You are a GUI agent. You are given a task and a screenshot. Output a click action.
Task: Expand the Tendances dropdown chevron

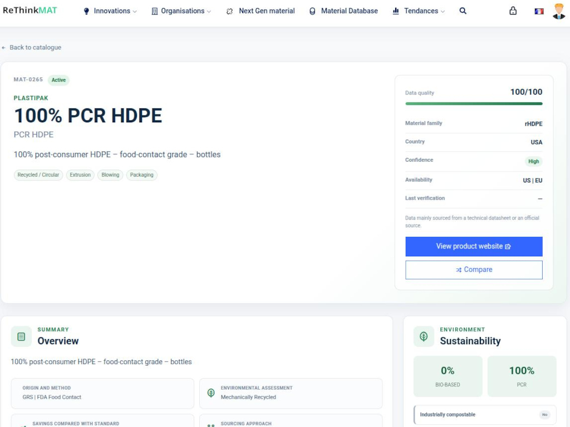pos(443,12)
